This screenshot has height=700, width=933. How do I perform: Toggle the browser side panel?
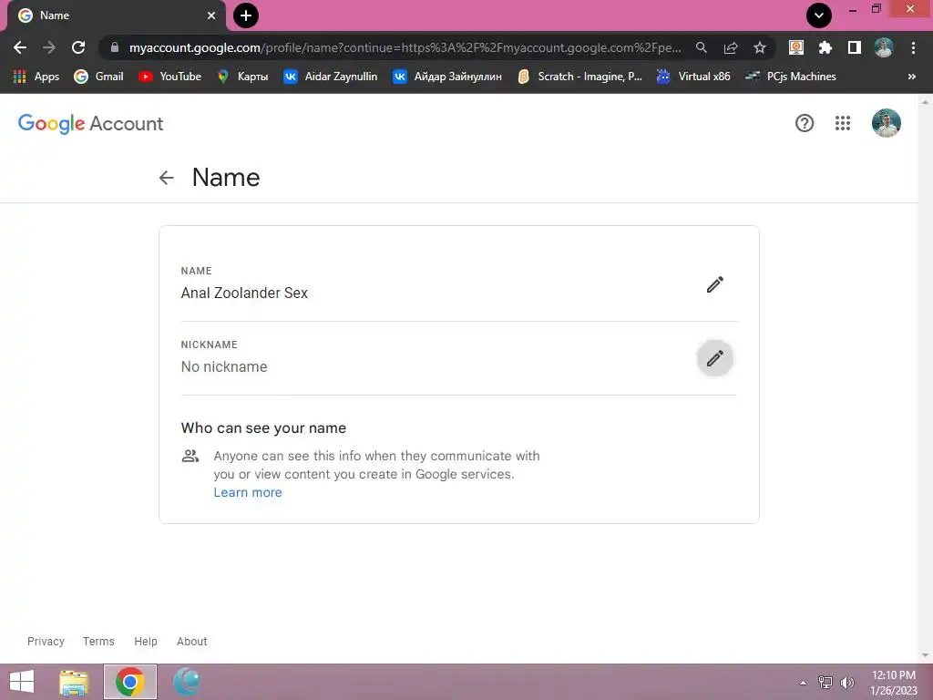click(x=854, y=47)
